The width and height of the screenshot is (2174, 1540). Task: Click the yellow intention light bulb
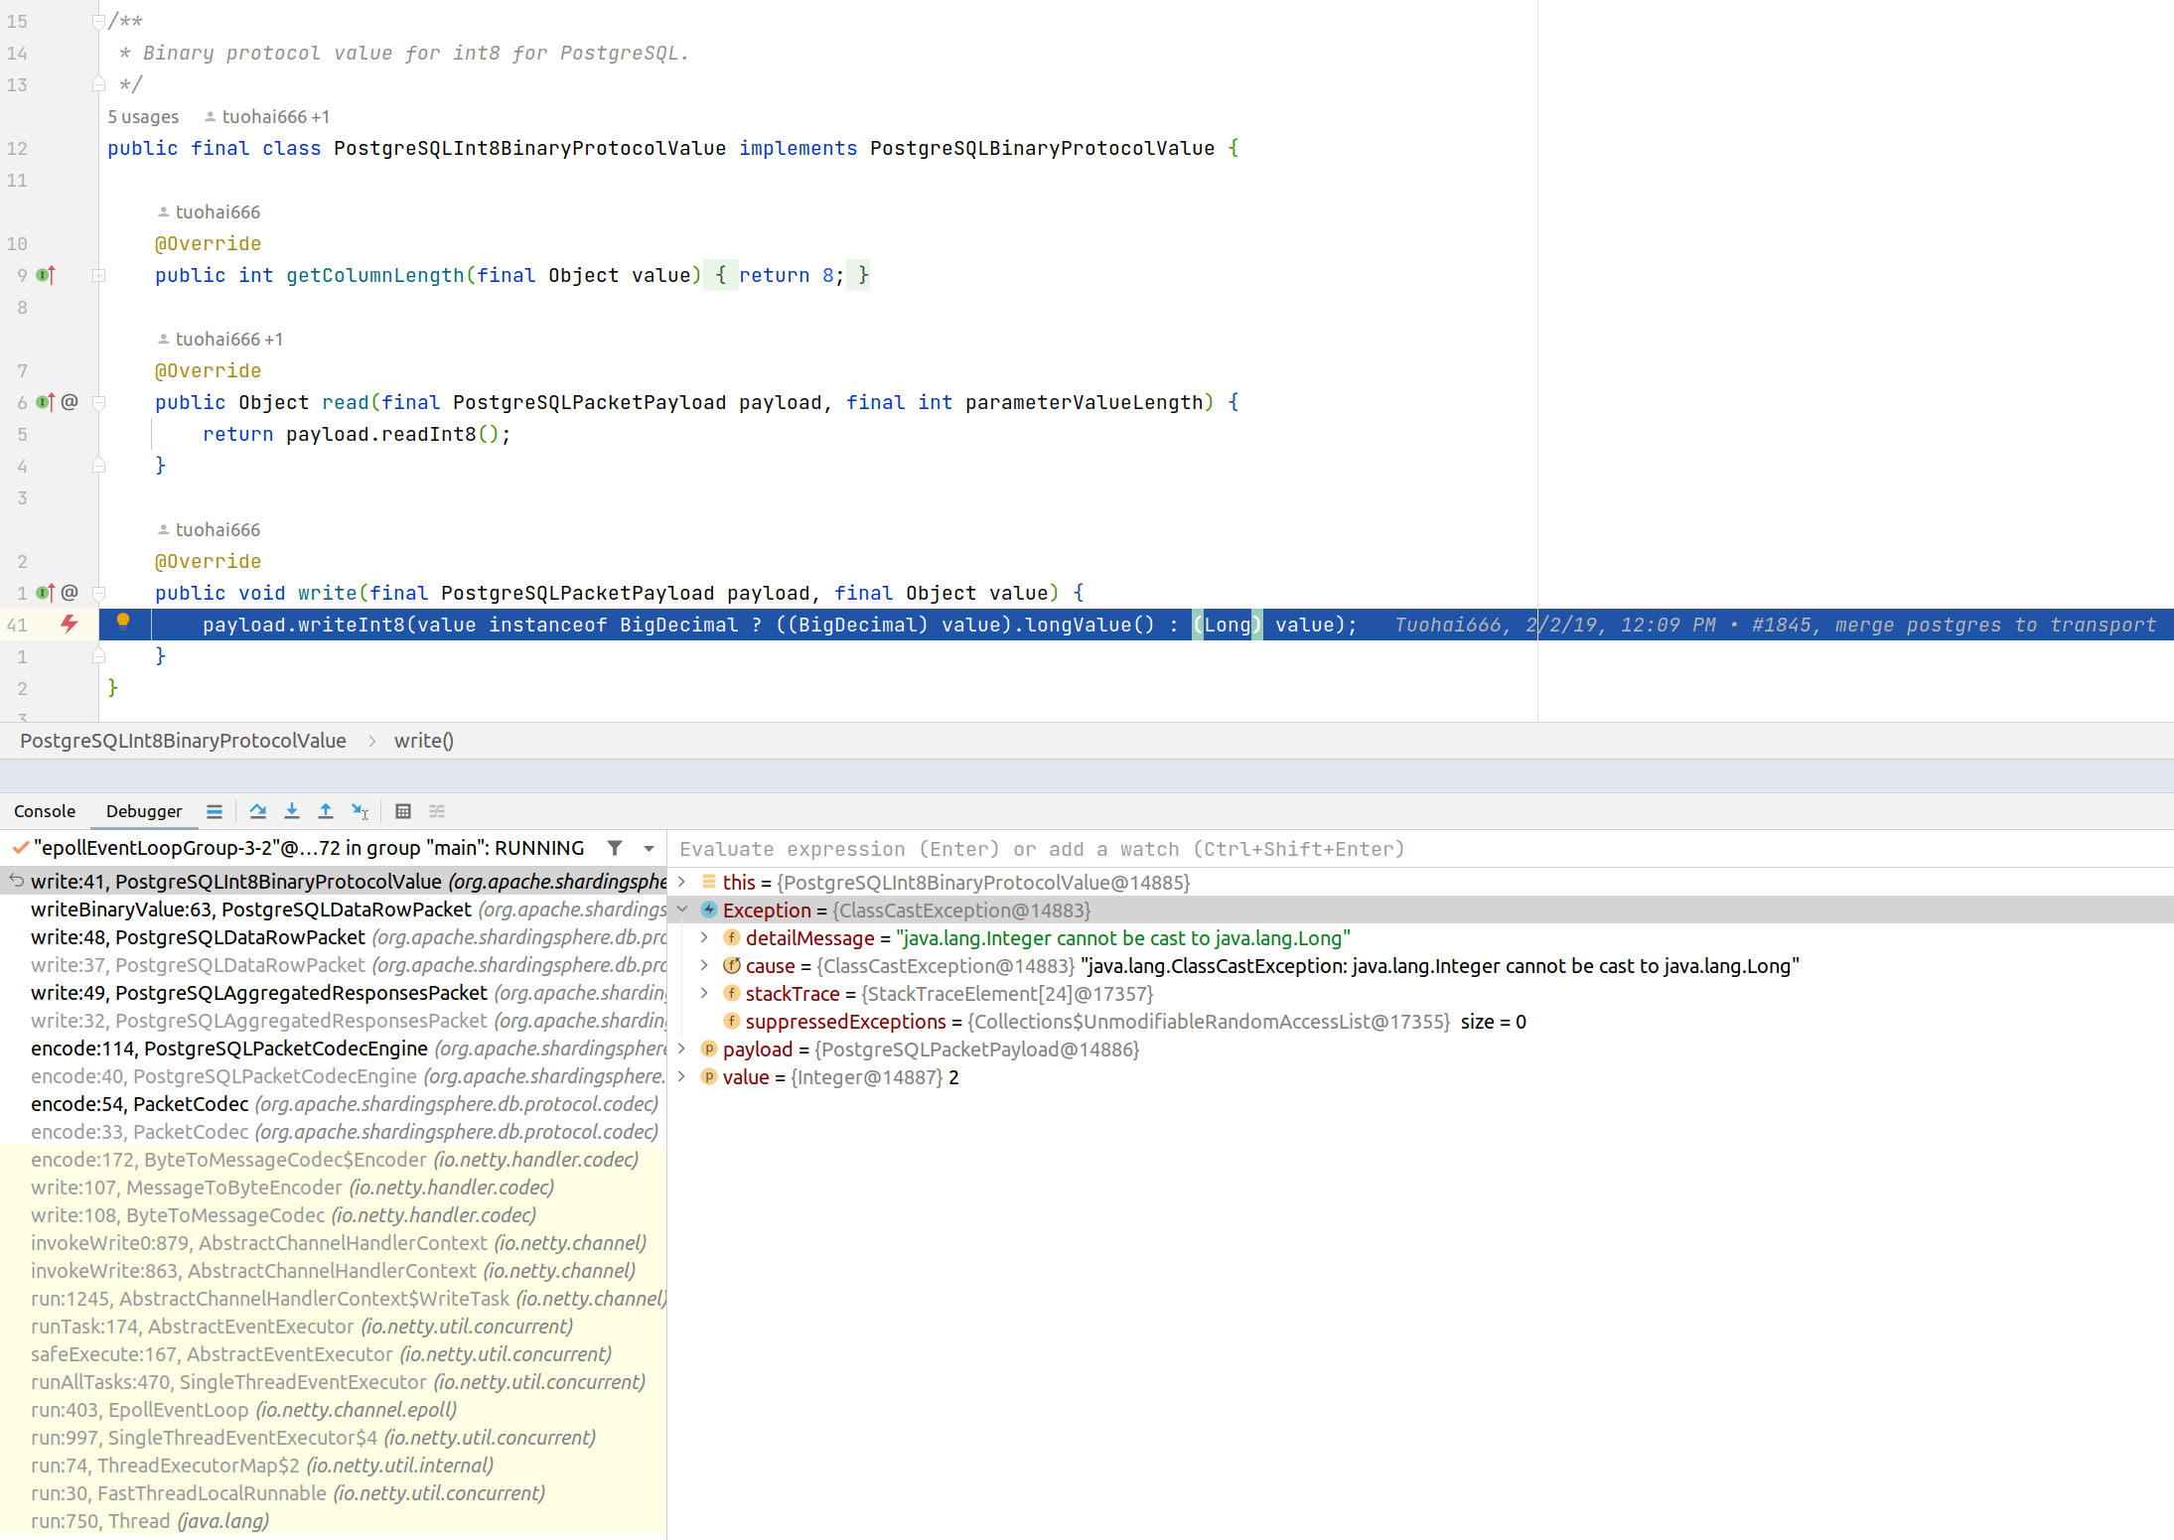click(123, 622)
